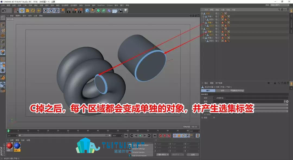Open the size mode dropdown beside 应用
The width and height of the screenshot is (293, 160).
pos(177,155)
